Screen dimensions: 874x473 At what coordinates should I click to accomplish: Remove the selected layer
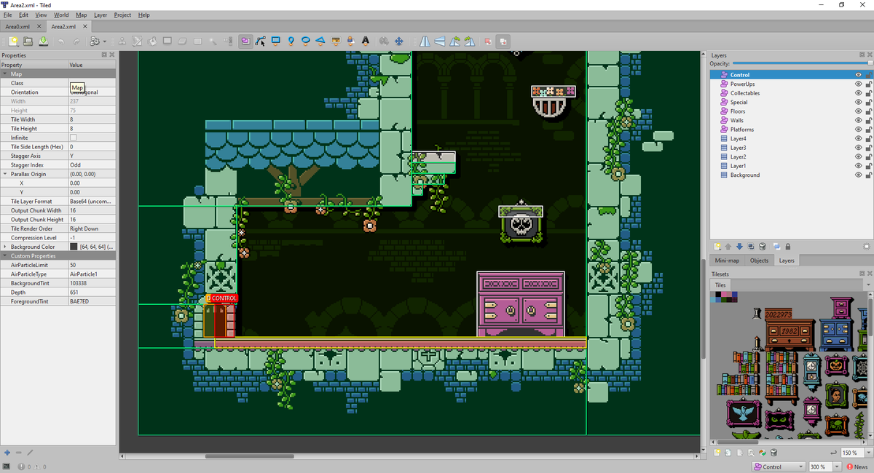pos(762,246)
